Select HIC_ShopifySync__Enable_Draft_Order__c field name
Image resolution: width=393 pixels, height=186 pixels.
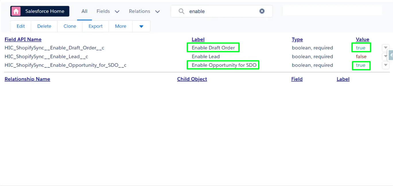pos(55,48)
